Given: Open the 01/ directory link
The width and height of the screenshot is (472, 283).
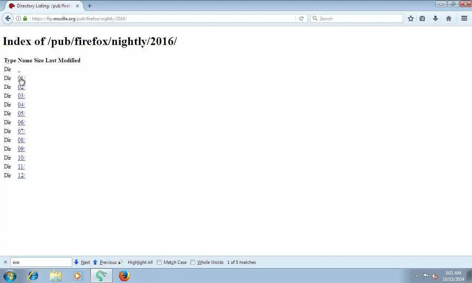Looking at the screenshot, I should tap(21, 78).
